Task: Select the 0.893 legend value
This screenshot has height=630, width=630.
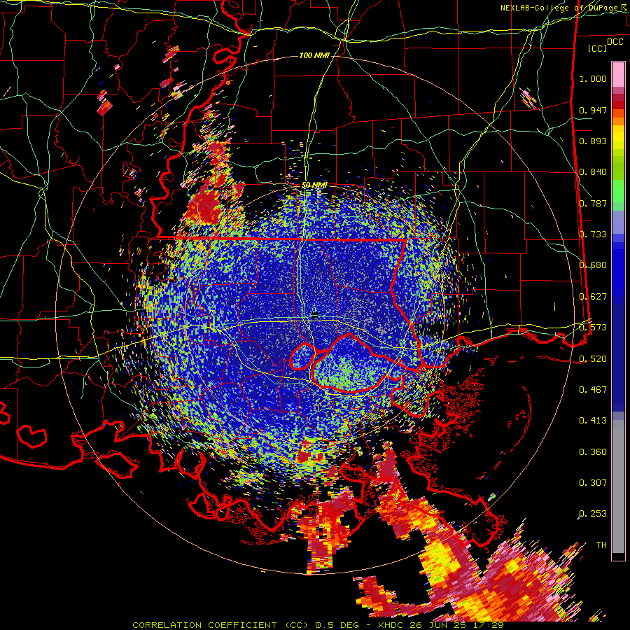Action: [x=593, y=141]
